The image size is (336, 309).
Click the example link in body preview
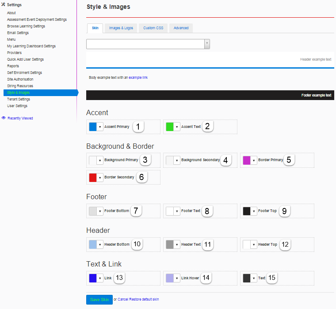[x=138, y=77]
